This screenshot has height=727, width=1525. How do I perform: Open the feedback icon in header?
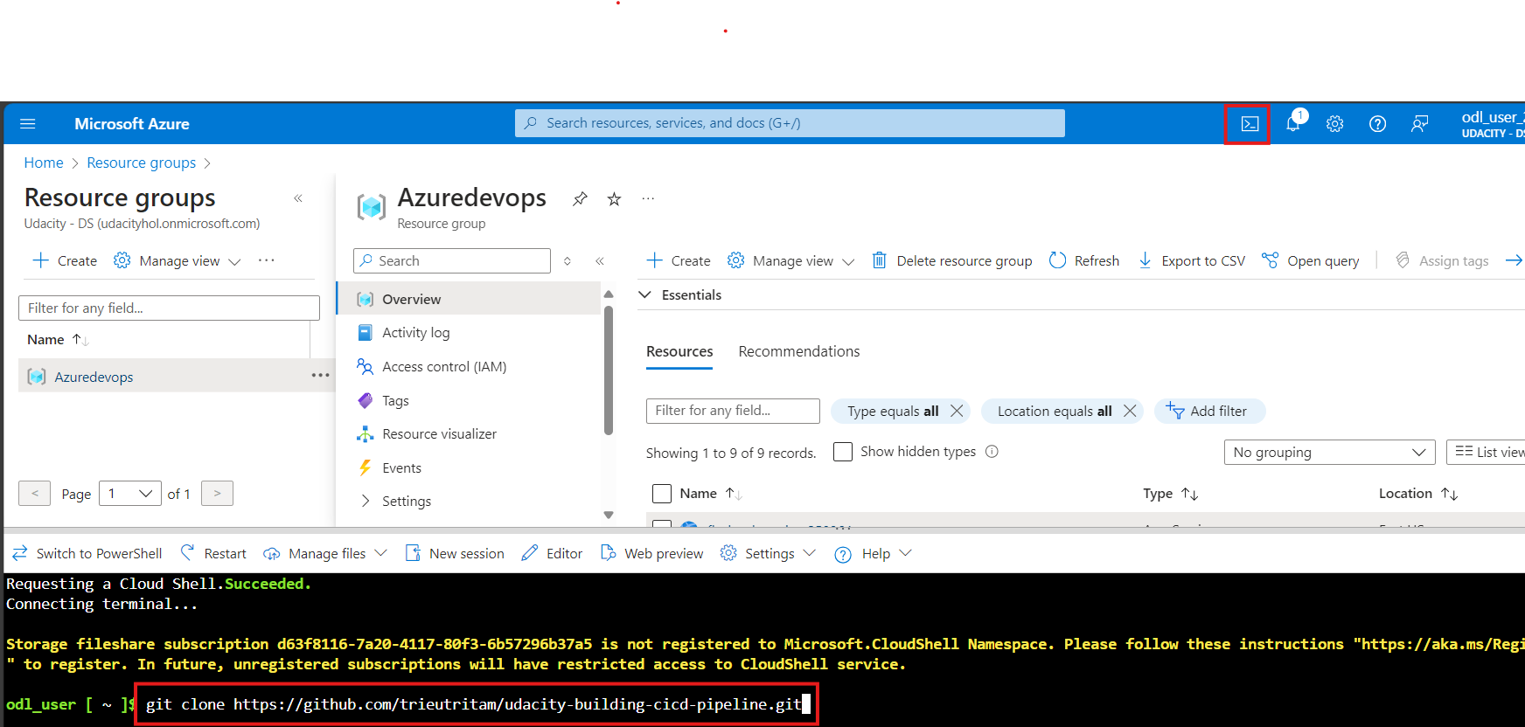point(1419,124)
